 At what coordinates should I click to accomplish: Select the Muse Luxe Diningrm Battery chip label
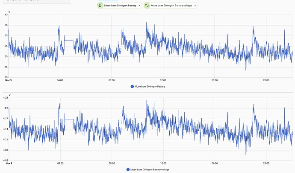point(120,6)
